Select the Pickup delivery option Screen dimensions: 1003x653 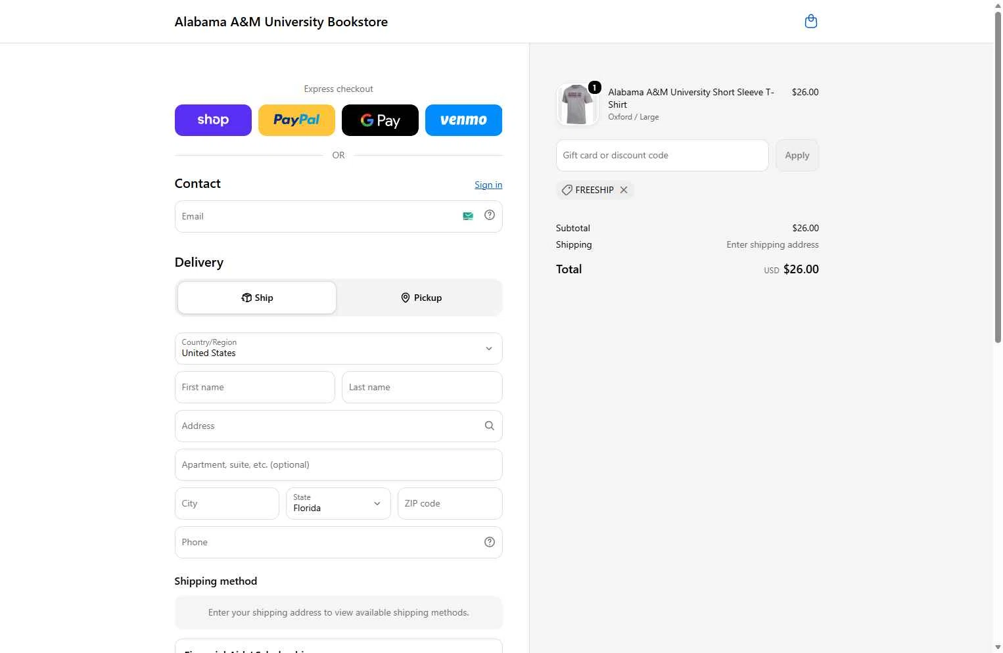click(421, 298)
